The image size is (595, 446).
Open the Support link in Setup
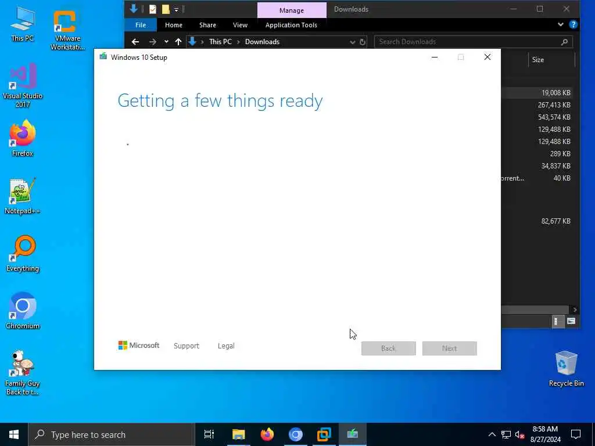click(x=187, y=346)
